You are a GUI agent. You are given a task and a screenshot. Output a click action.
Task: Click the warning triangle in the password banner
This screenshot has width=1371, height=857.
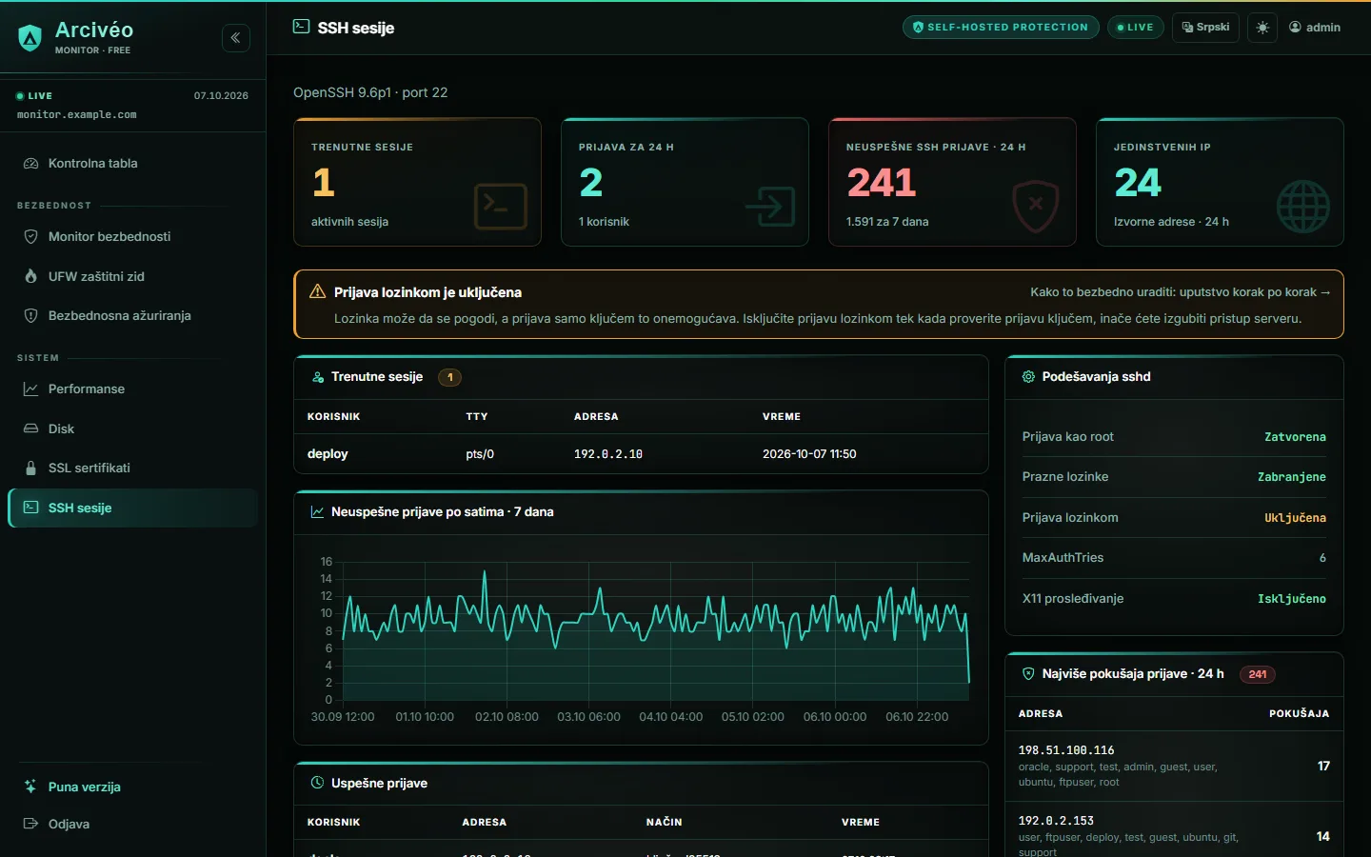click(x=318, y=292)
